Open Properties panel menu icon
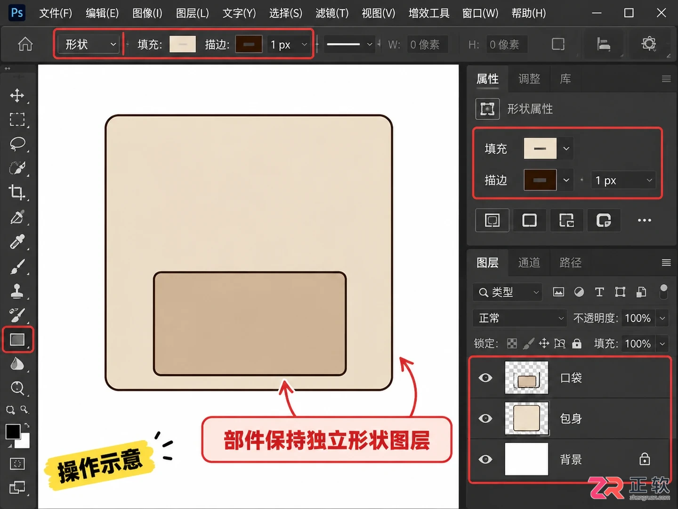678x509 pixels. coord(666,79)
